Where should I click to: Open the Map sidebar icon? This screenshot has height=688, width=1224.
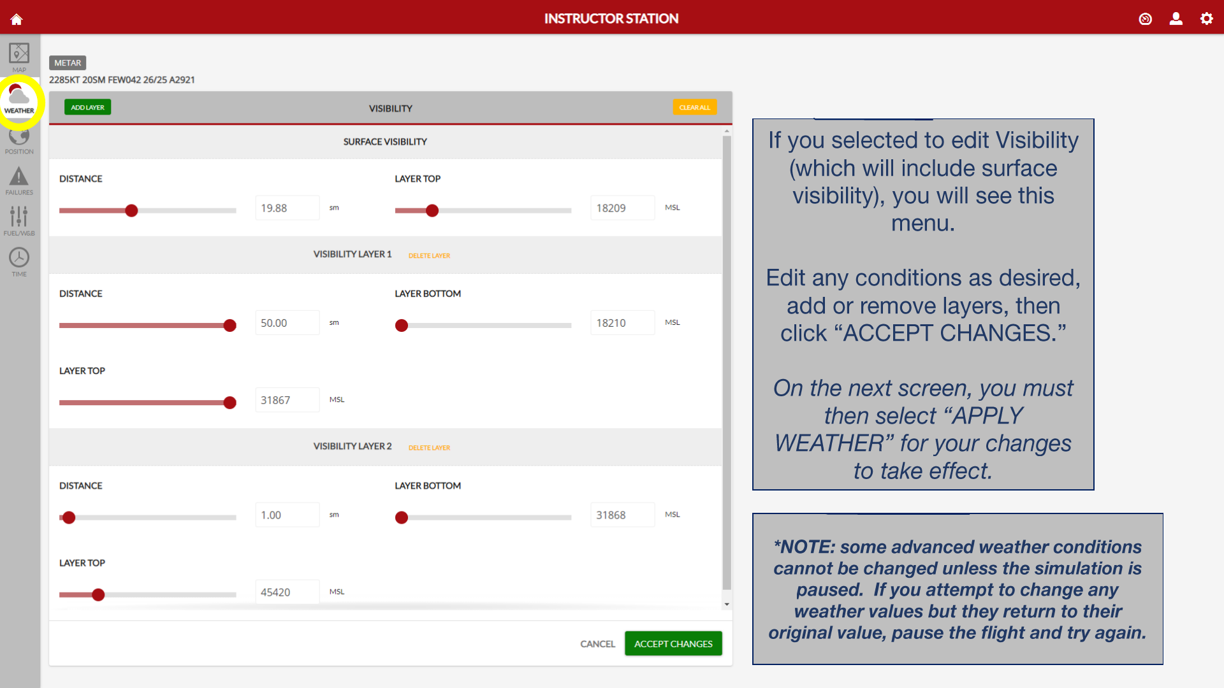click(x=19, y=57)
